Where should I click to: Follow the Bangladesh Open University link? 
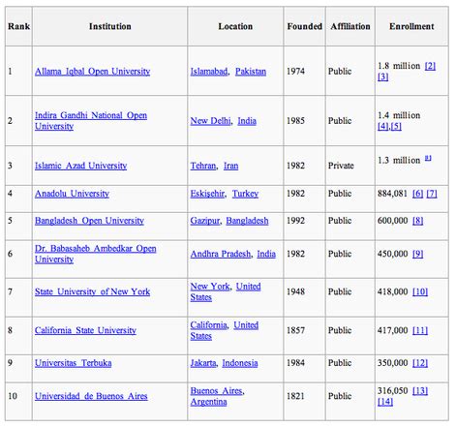89,221
